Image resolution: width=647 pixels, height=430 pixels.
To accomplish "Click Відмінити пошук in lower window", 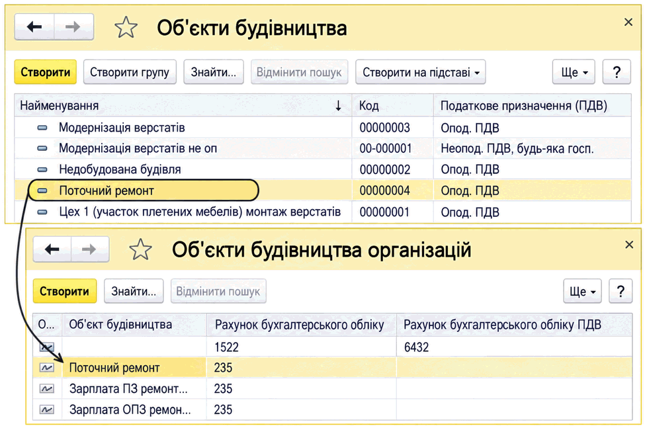I will coord(218,291).
